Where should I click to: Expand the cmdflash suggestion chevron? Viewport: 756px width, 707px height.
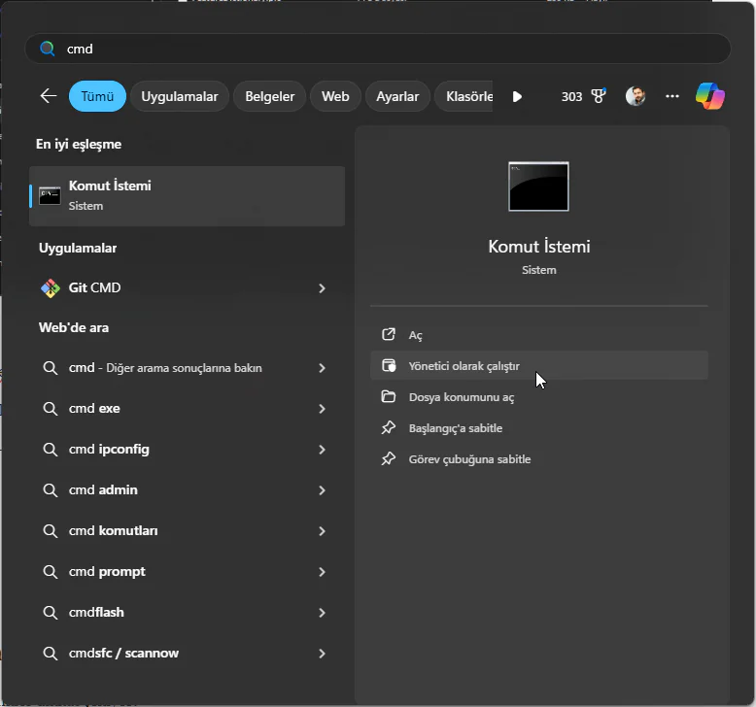pyautogui.click(x=322, y=613)
